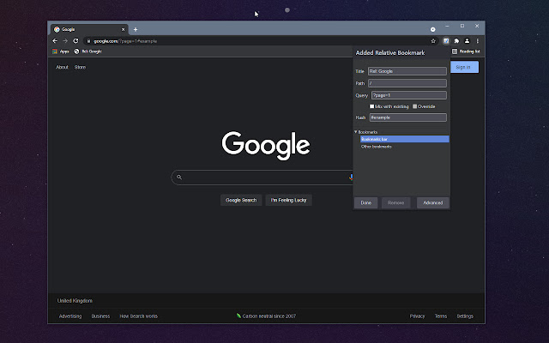Click the Sign in button
The width and height of the screenshot is (549, 343).
tap(464, 67)
